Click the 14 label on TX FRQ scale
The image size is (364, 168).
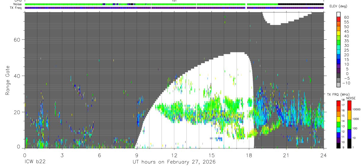click(x=343, y=121)
